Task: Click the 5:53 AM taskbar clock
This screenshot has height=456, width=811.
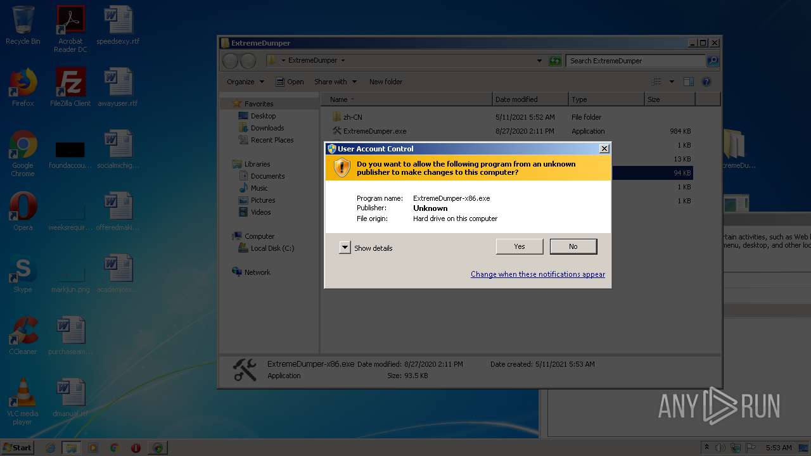Action: [x=778, y=448]
